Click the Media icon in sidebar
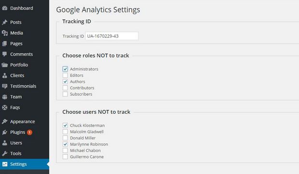Screen dimensions: 299x174 4,33
